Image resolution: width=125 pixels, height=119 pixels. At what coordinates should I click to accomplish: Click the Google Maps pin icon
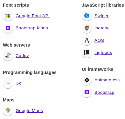pos(8,111)
